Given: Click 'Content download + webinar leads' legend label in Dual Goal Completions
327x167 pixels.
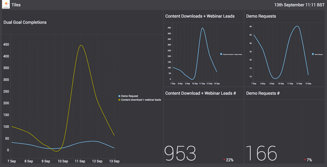Looking at the screenshot, I should click(141, 100).
